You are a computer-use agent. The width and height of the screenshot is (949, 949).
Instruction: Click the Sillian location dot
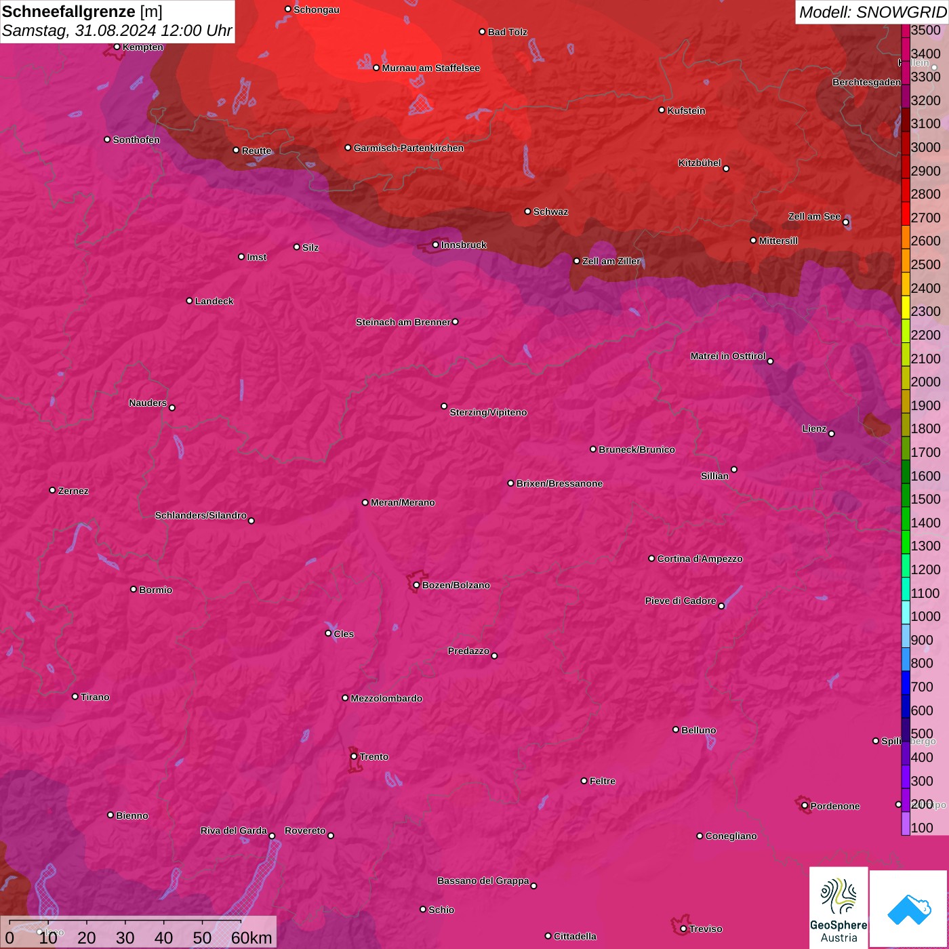click(x=734, y=469)
